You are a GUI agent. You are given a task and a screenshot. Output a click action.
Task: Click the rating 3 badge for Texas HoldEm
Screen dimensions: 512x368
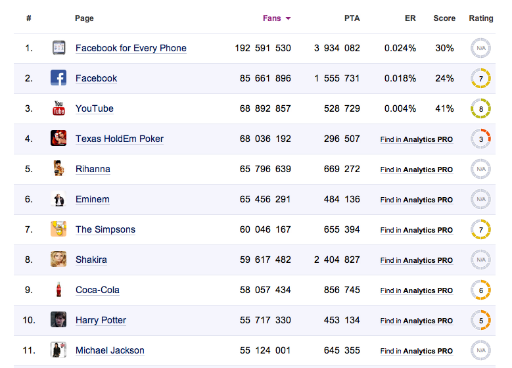480,139
